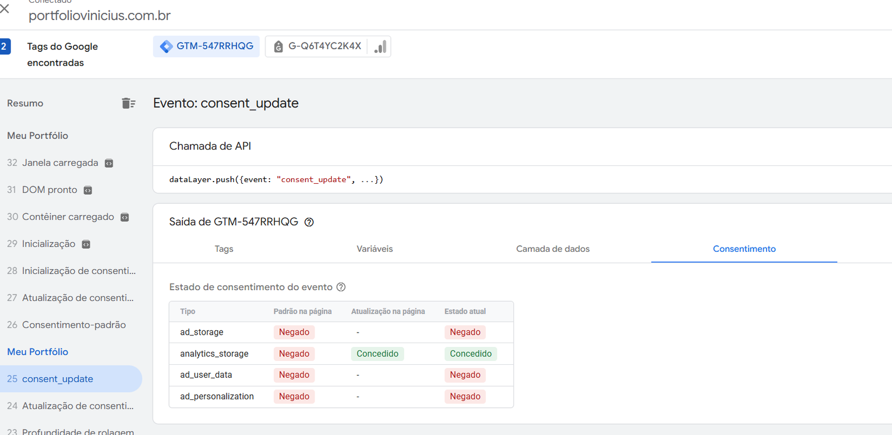Open the Resumo summary entry
The image size is (892, 435).
pos(25,103)
